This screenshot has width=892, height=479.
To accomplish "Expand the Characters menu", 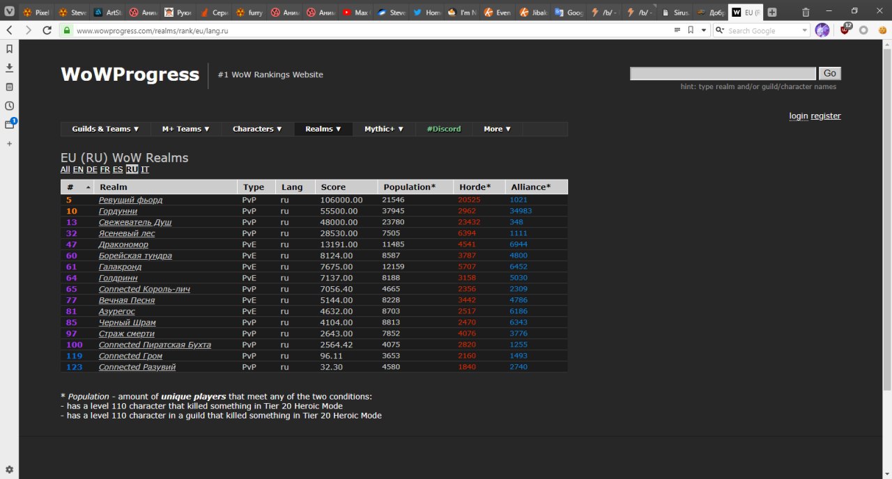I will (258, 129).
